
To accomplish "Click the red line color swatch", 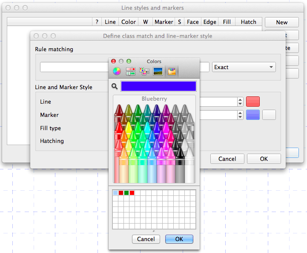I will click(x=253, y=102).
